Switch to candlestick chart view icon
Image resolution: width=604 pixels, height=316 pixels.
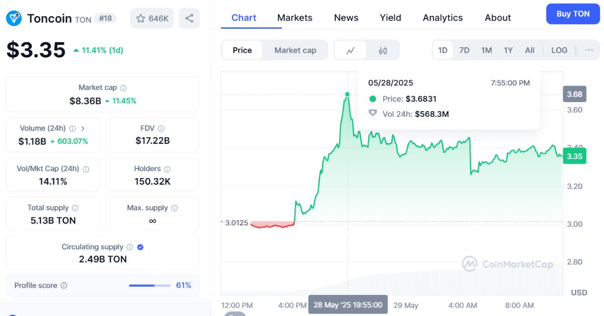(x=383, y=50)
